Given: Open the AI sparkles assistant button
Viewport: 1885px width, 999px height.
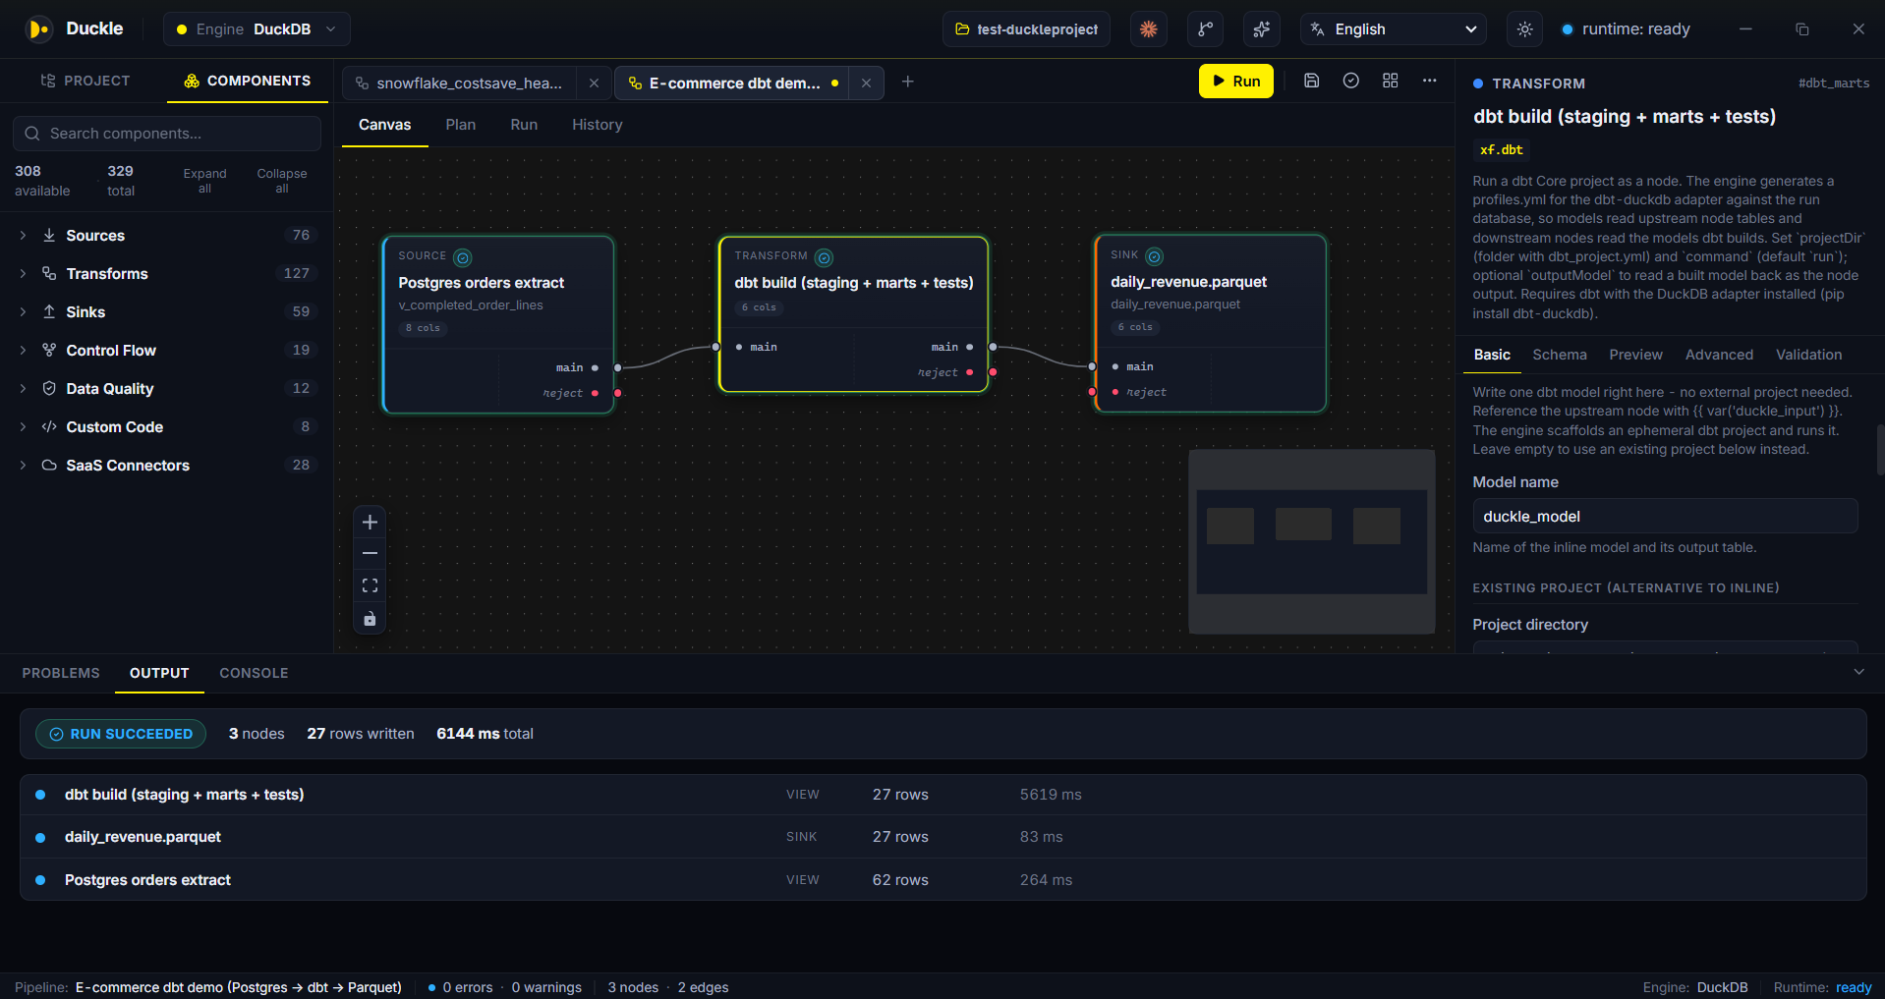Looking at the screenshot, I should tap(1262, 29).
